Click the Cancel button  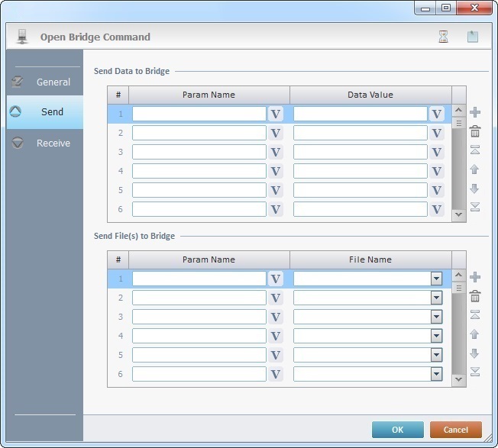point(455,430)
